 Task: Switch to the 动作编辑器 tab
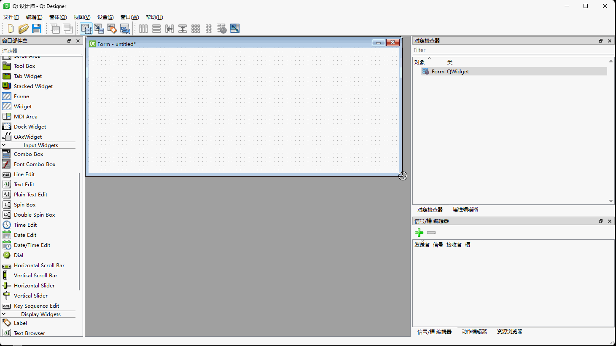474,332
